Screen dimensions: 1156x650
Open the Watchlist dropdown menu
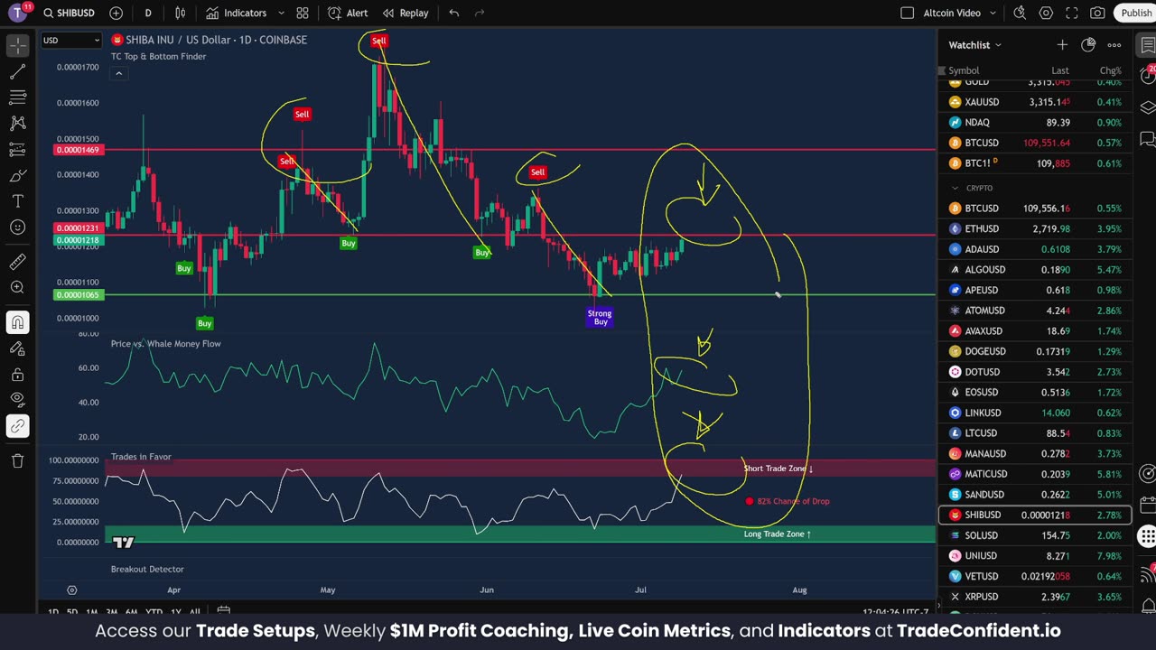[974, 45]
